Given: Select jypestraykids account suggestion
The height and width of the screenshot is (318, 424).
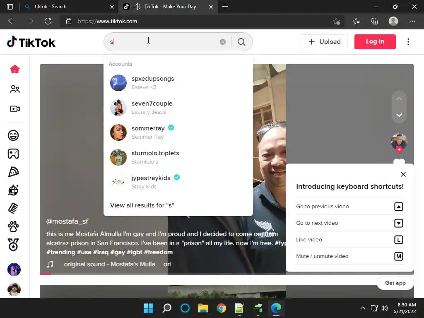Looking at the screenshot, I should click(x=178, y=182).
